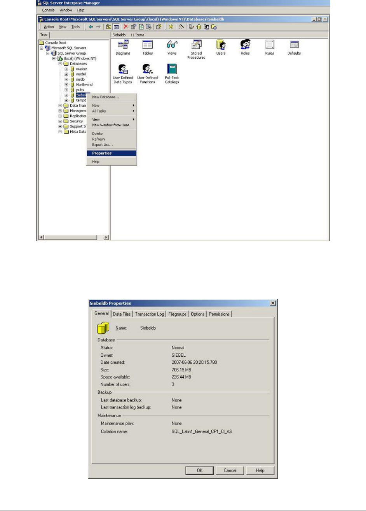Collapse the Microsoft SQL Servers tree node
366x511 pixels.
point(42,48)
